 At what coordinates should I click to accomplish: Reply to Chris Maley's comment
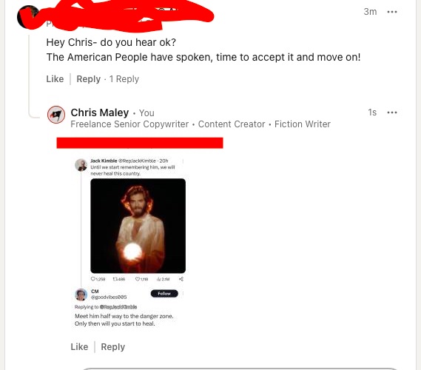click(112, 347)
